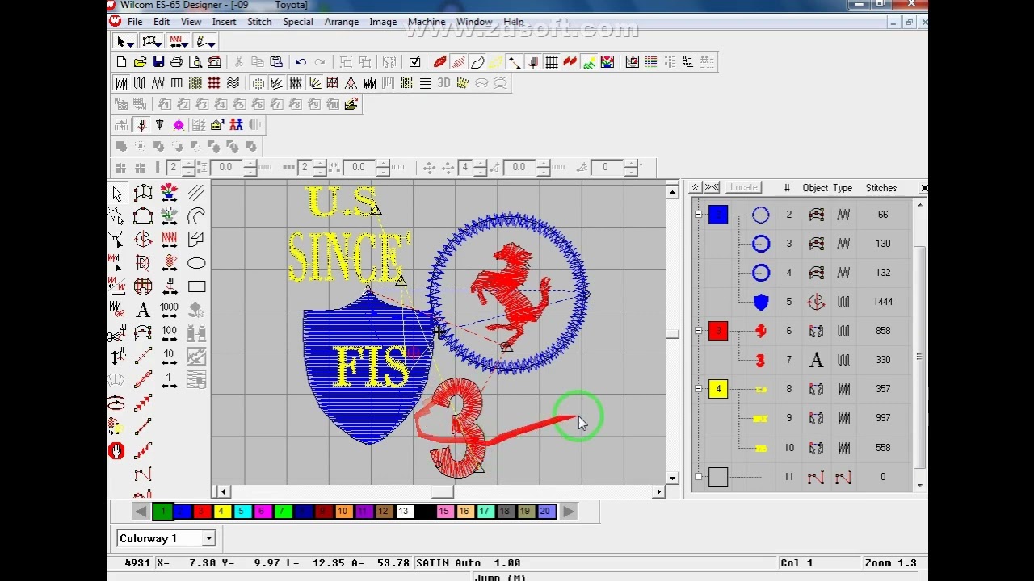Image resolution: width=1034 pixels, height=581 pixels.
Task: Collapse the yellow color group 4
Action: 698,389
